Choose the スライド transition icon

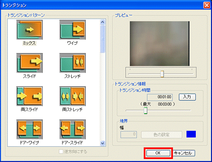(x=29, y=63)
